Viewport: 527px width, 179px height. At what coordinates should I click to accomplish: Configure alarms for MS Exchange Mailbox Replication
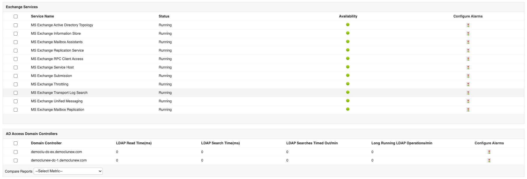pyautogui.click(x=468, y=110)
